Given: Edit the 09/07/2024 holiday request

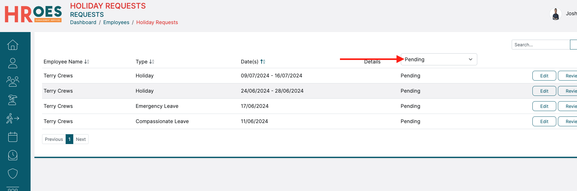Looking at the screenshot, I should point(544,76).
